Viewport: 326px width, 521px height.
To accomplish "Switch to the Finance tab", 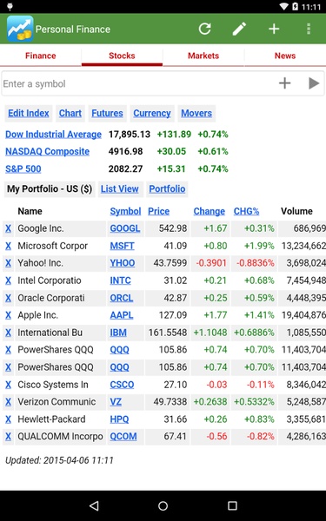I will click(41, 56).
